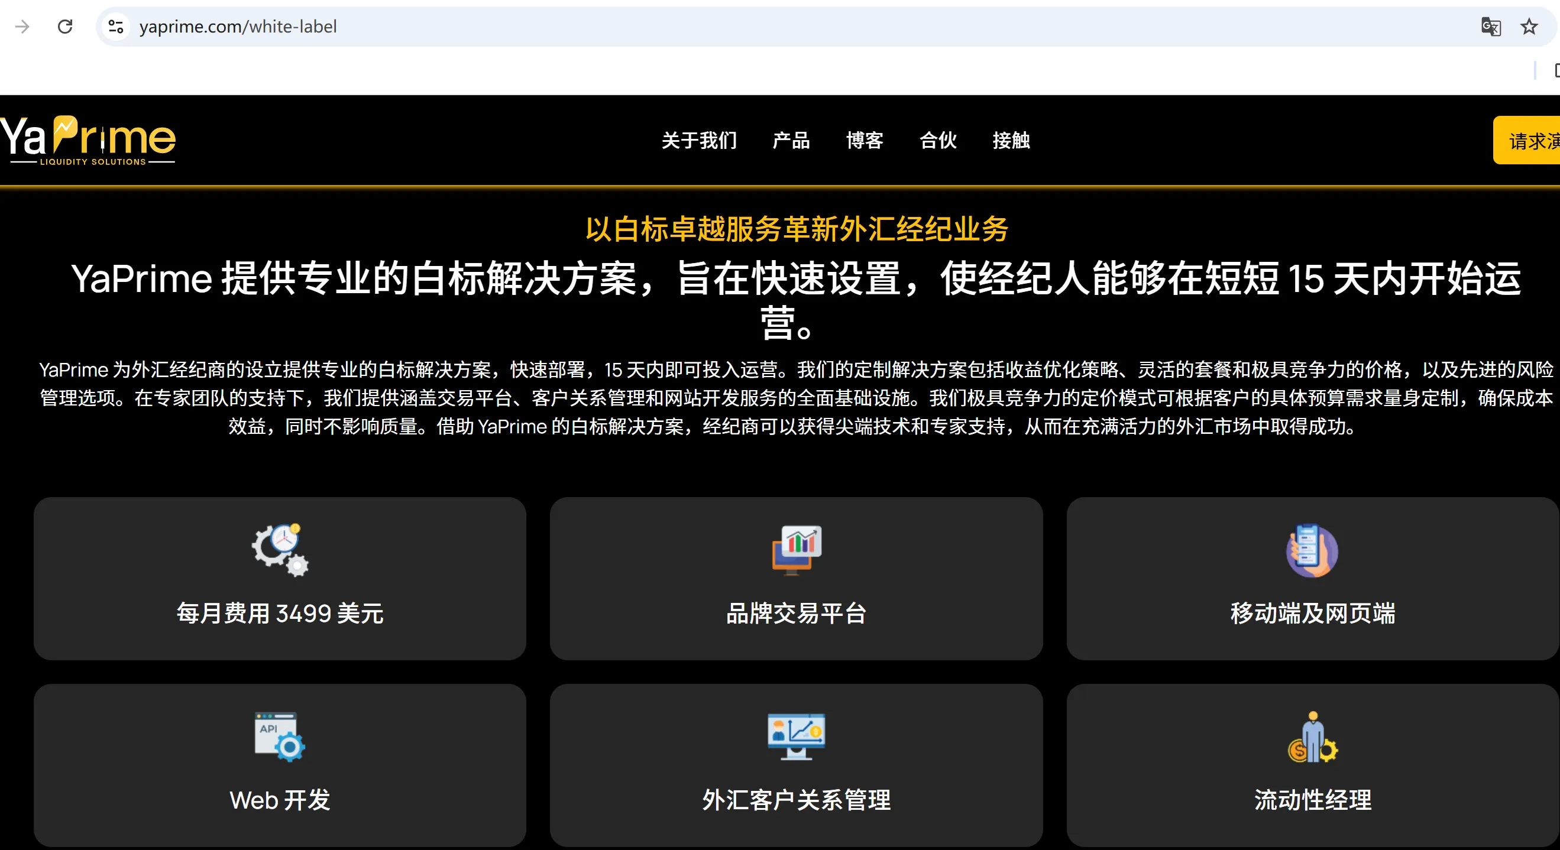Select the 品牌交易平台 card label

coord(796,614)
